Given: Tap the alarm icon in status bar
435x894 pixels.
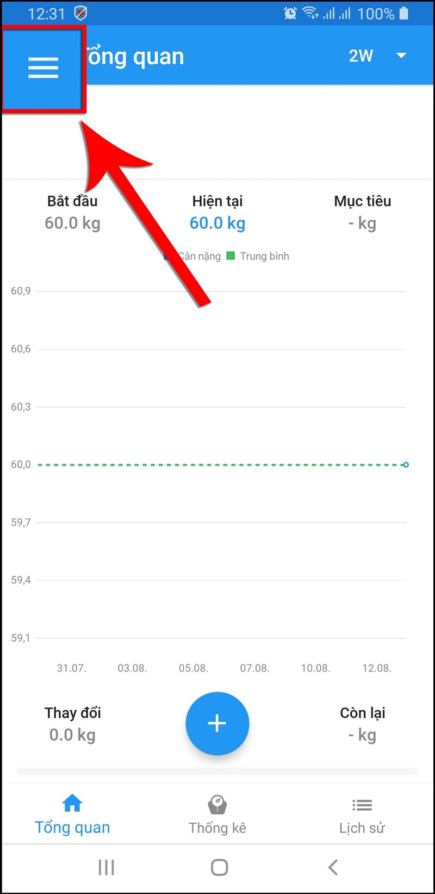Looking at the screenshot, I should [290, 14].
